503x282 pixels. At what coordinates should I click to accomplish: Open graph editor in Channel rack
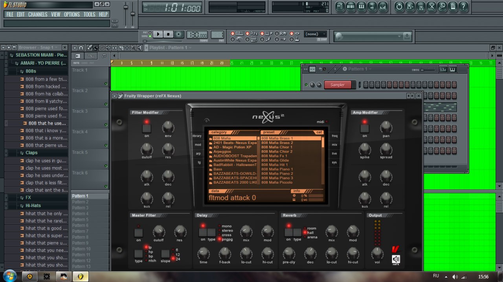coord(443,69)
